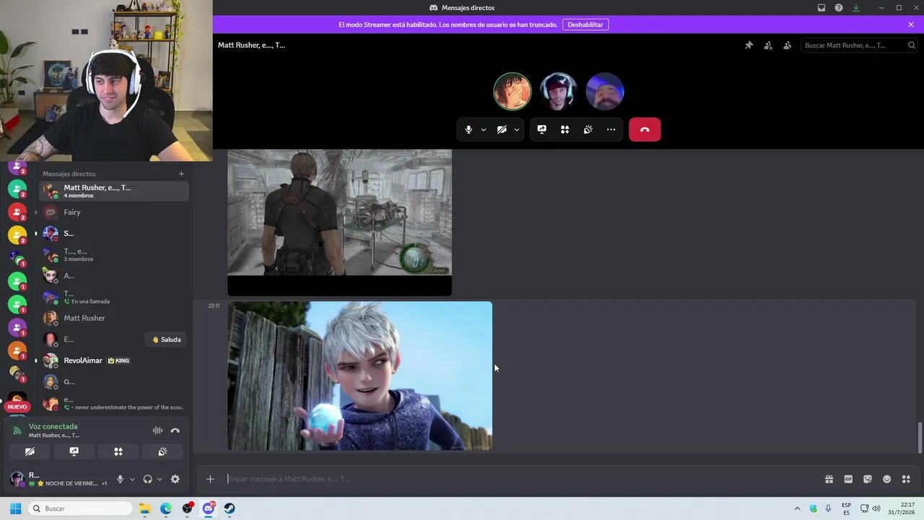
Task: Click Deshabilitar to turn off Streamer mode
Action: 585,25
